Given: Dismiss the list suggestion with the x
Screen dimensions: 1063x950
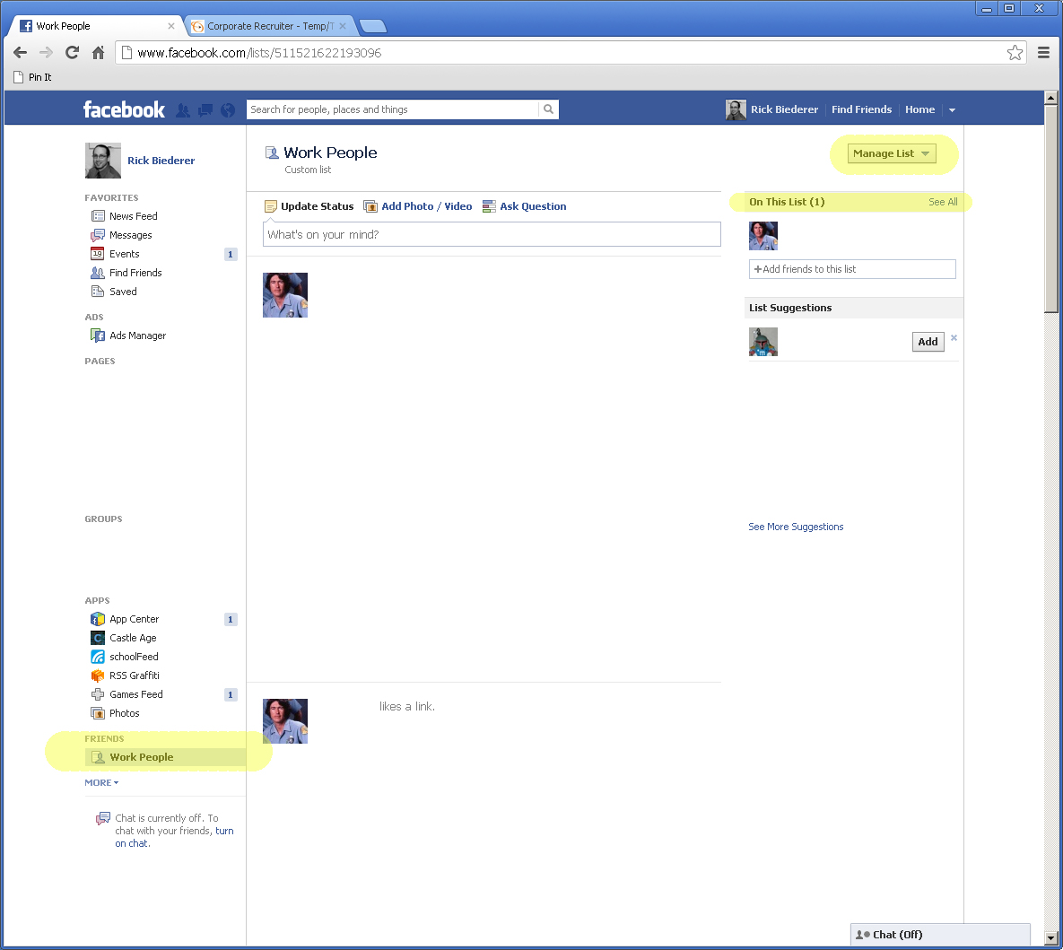Looking at the screenshot, I should (x=954, y=337).
